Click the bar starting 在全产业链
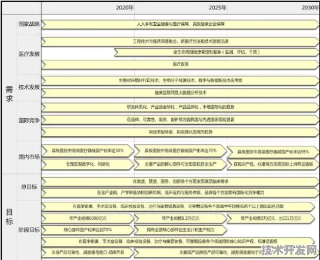 [180, 193]
